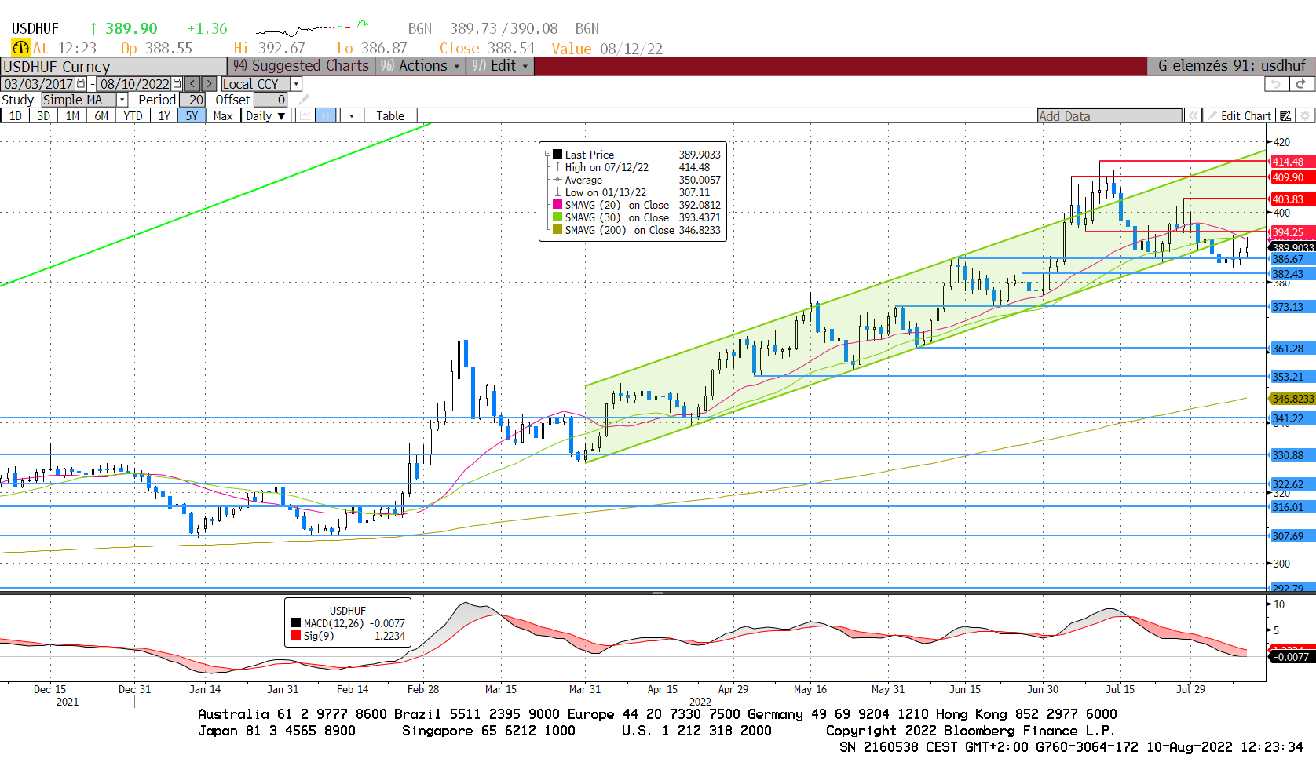The image size is (1316, 781).
Task: Open the Edit menu
Action: point(500,66)
